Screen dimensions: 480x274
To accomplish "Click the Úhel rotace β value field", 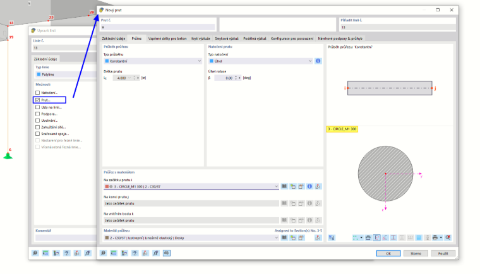I will pyautogui.click(x=224, y=78).
